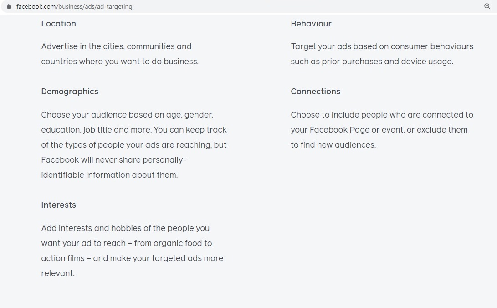
Task: Click the padlock site security icon
Action: click(9, 6)
